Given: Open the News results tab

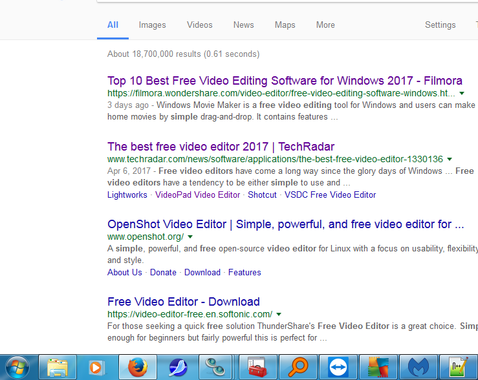Looking at the screenshot, I should point(244,25).
